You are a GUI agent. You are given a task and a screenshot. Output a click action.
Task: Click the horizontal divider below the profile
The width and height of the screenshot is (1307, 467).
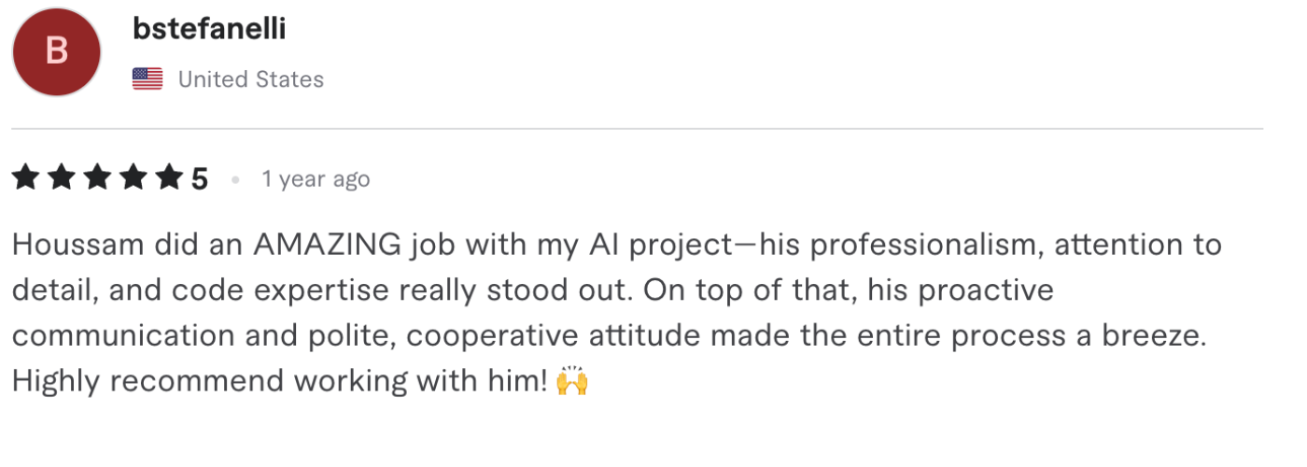click(x=637, y=128)
